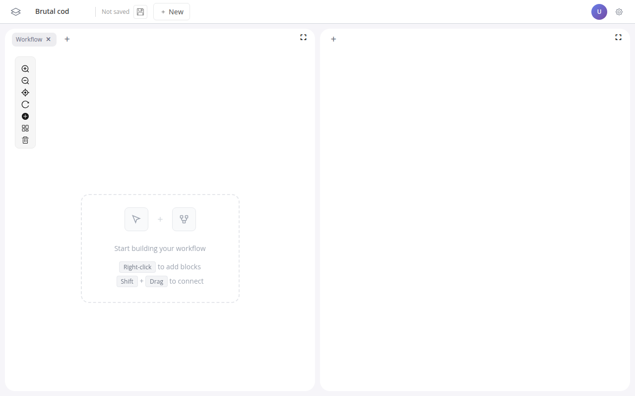Select the zoom out tool
The image size is (635, 396).
pos(25,81)
